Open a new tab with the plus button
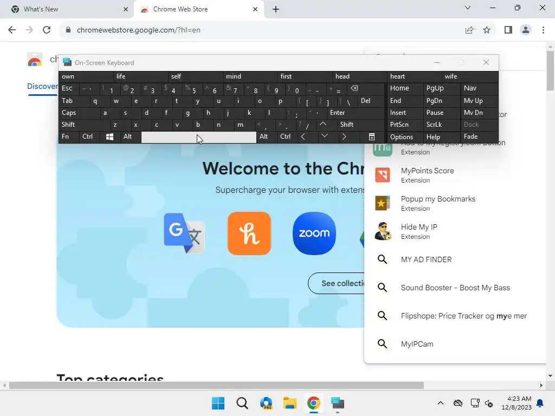Viewport: 555px width, 416px height. pos(276,9)
